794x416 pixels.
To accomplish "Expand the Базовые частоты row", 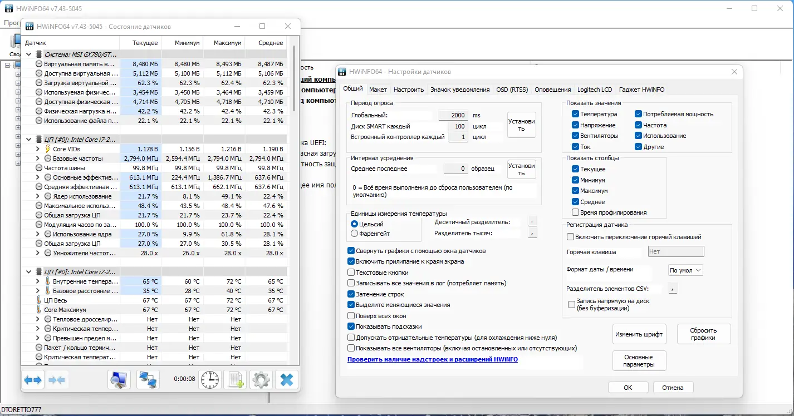I will click(37, 159).
